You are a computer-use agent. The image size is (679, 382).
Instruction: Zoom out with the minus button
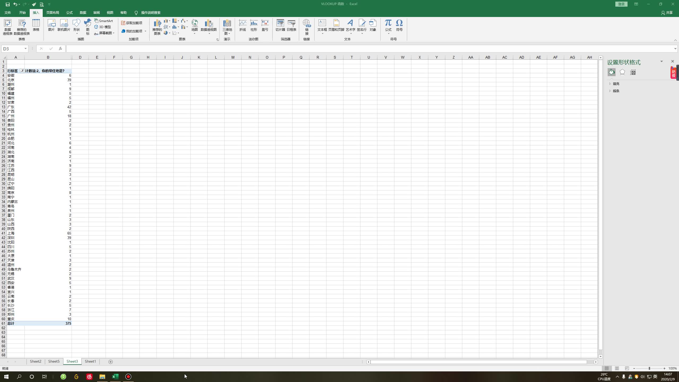(634, 368)
